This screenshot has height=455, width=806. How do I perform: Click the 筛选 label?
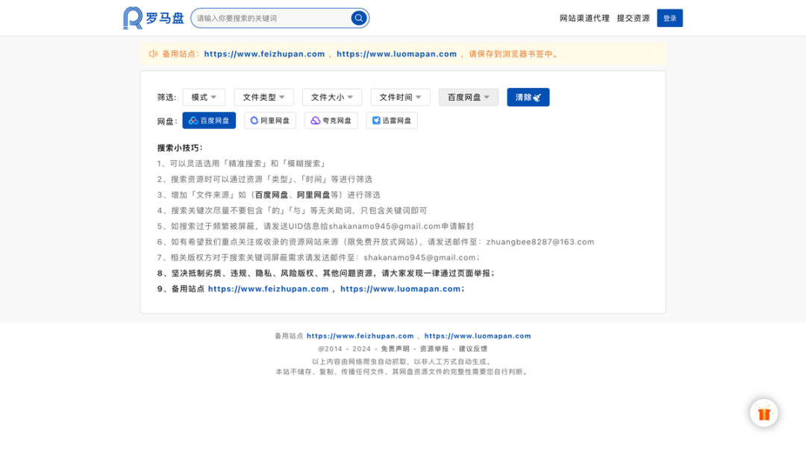(166, 97)
